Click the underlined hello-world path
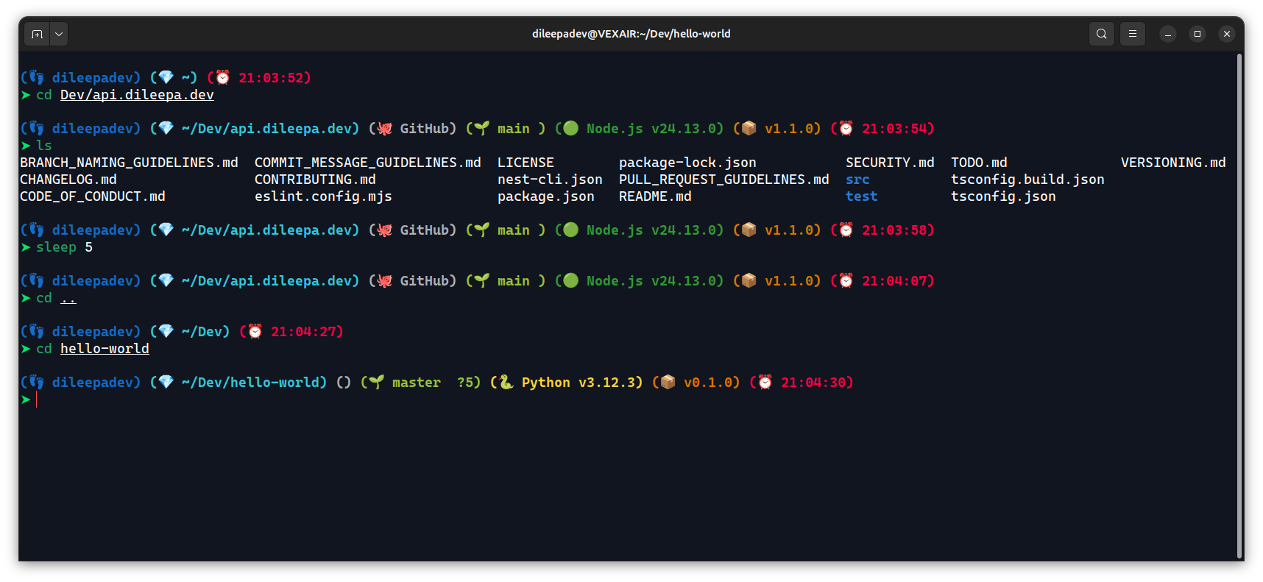Image resolution: width=1263 pixels, height=582 pixels. tap(105, 349)
